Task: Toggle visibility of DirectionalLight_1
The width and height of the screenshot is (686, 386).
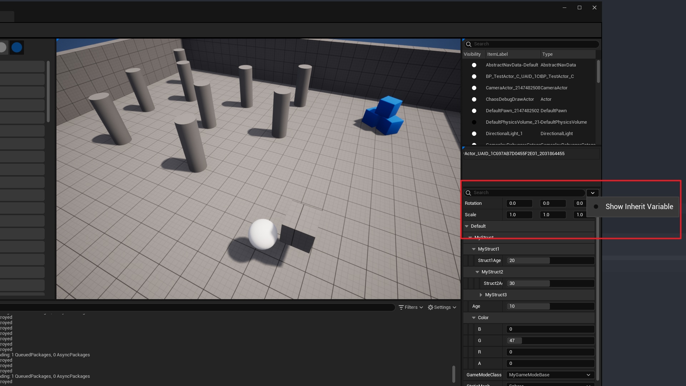Action: pos(474,134)
